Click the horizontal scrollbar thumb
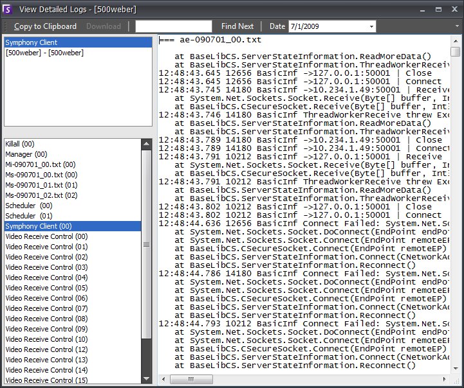 pyautogui.click(x=191, y=379)
